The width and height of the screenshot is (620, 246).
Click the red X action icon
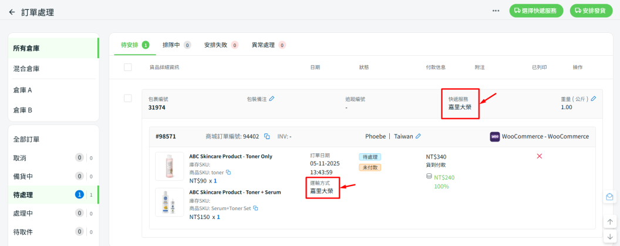coord(539,156)
